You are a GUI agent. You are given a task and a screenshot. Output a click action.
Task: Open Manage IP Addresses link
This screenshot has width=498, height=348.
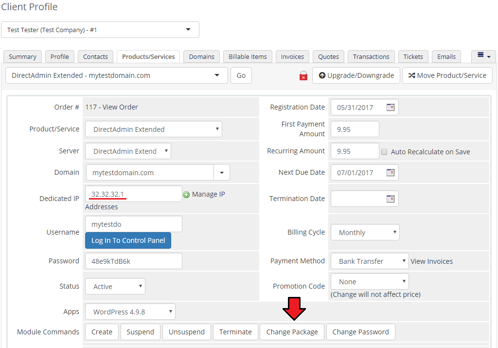pyautogui.click(x=208, y=194)
